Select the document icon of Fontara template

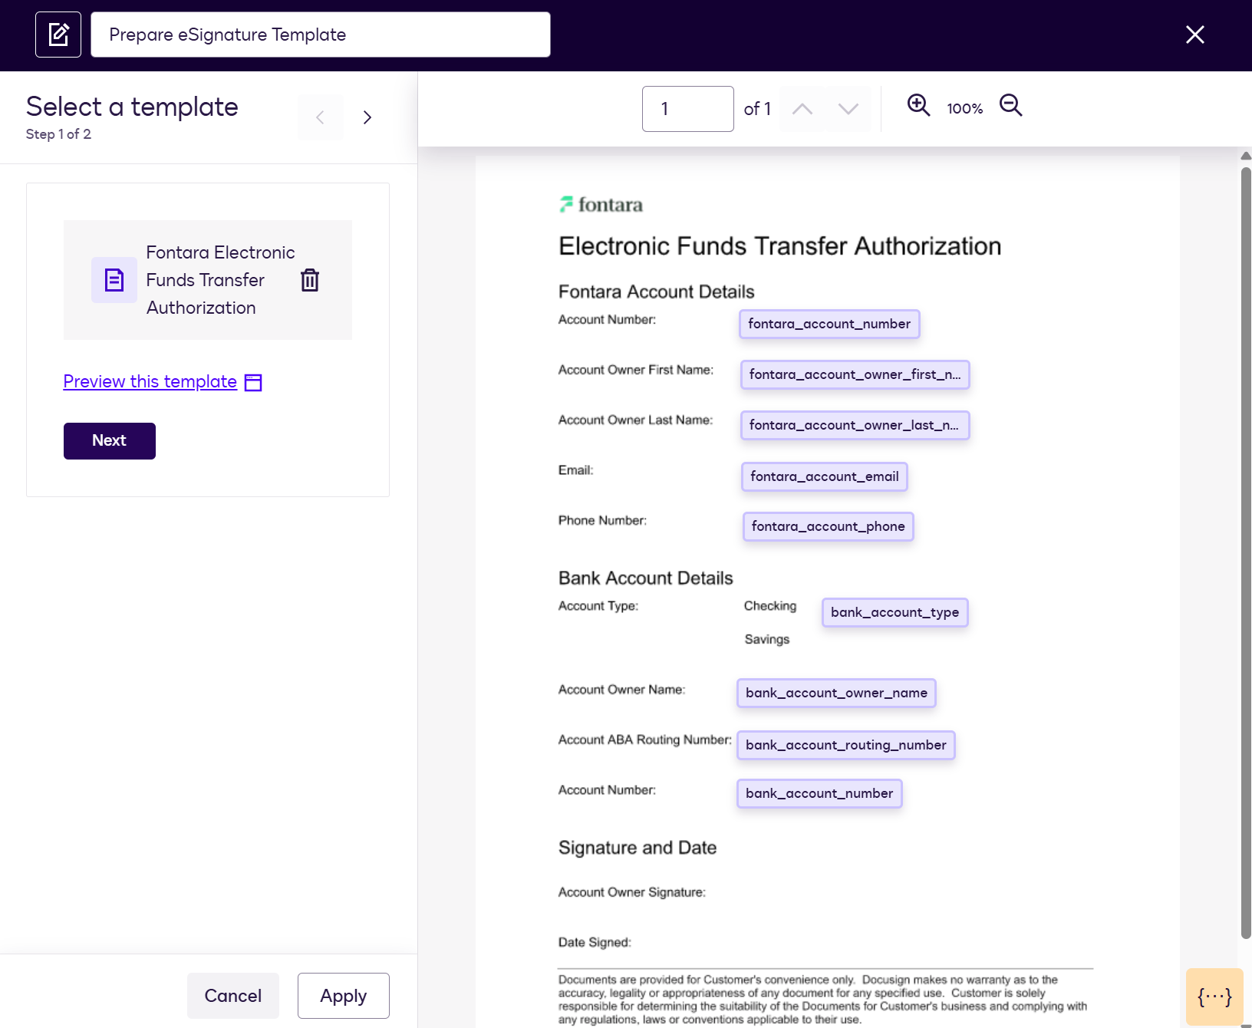(114, 280)
